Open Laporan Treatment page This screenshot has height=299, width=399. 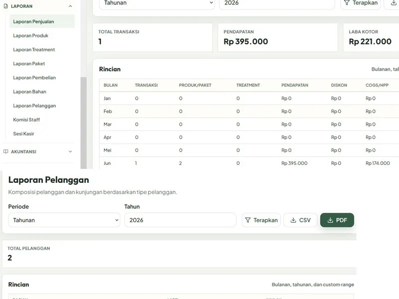point(34,49)
